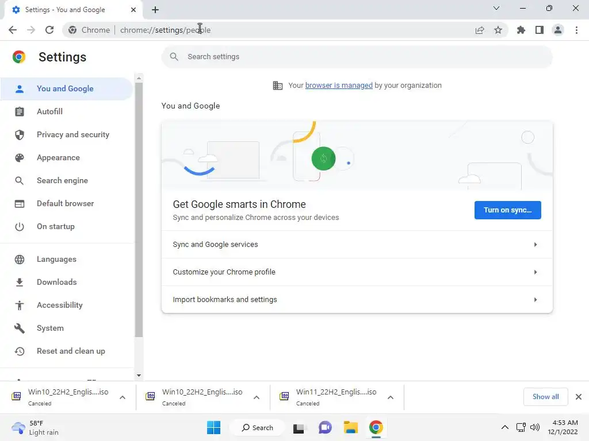Click the Turn on sync button
The image size is (589, 441).
coord(507,210)
